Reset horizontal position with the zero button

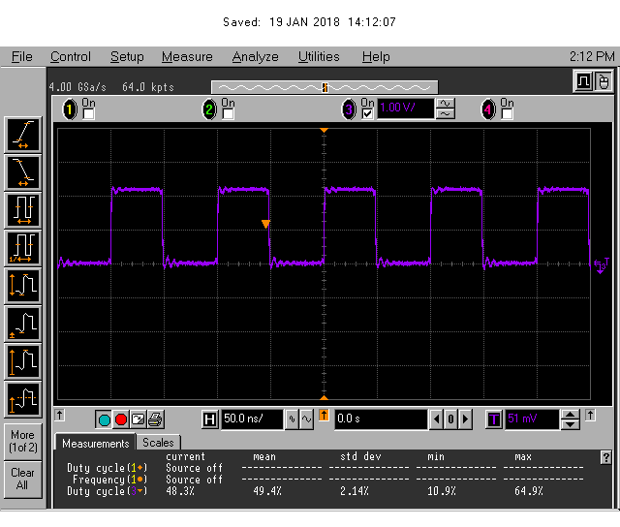pos(450,419)
